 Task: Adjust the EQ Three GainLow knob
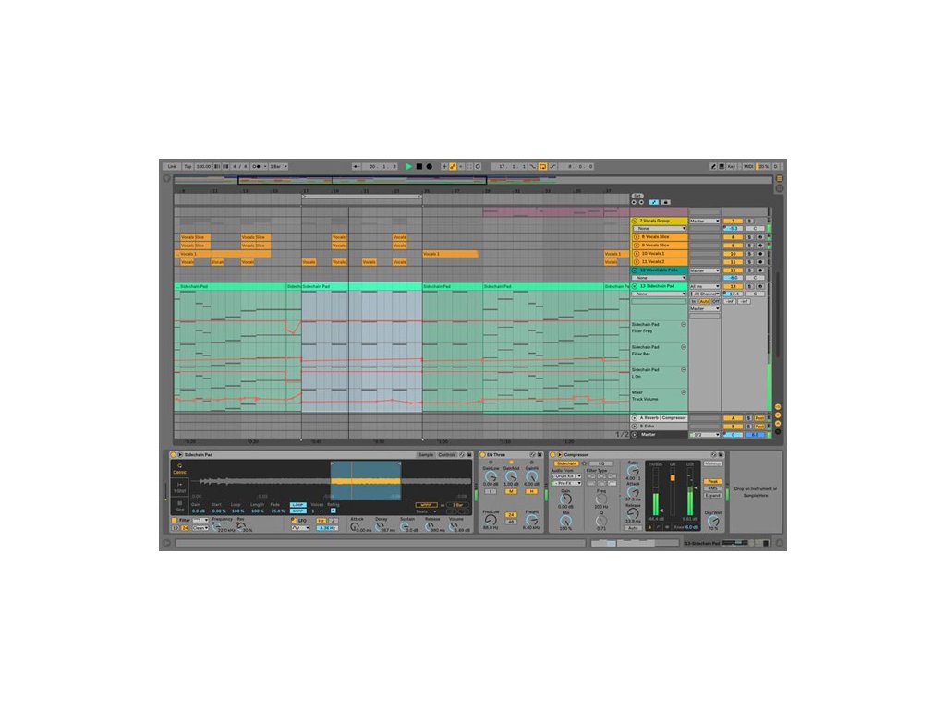[x=491, y=477]
